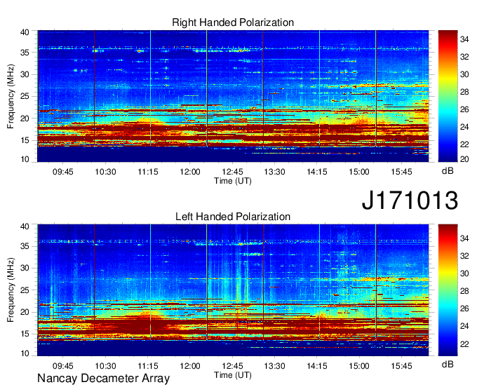Click the right-handed polarization spectrogram

click(x=233, y=96)
